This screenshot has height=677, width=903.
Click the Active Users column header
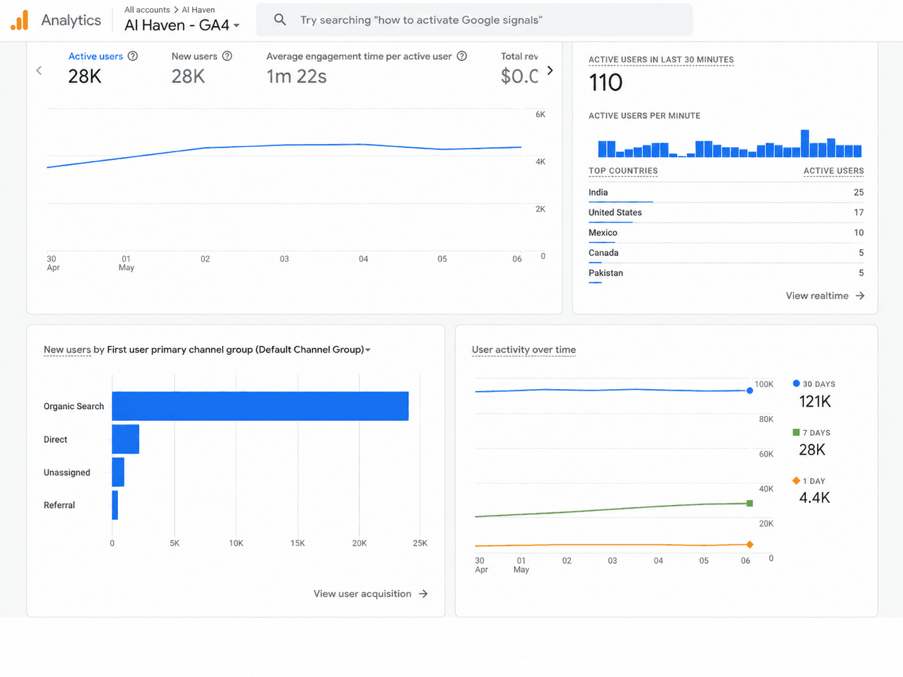834,171
